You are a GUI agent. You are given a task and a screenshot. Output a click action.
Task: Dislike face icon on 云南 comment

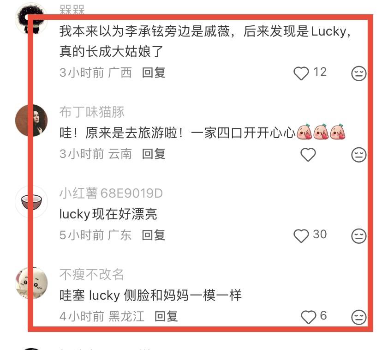(358, 154)
